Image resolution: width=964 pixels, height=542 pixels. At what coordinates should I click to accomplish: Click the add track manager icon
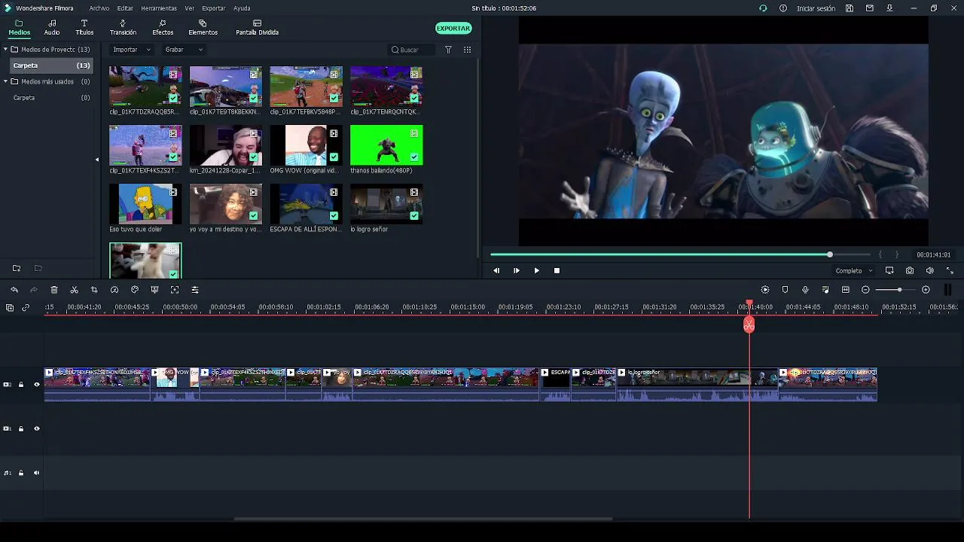coord(10,308)
